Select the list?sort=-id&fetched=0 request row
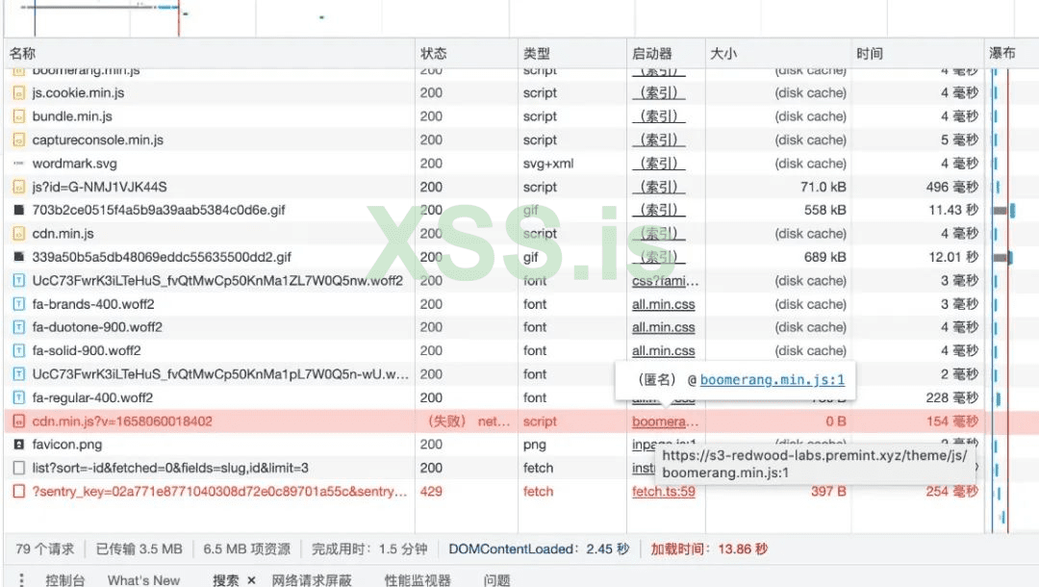The height and width of the screenshot is (587, 1039). [x=520, y=469]
